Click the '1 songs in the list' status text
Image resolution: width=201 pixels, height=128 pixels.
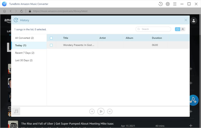30,29
